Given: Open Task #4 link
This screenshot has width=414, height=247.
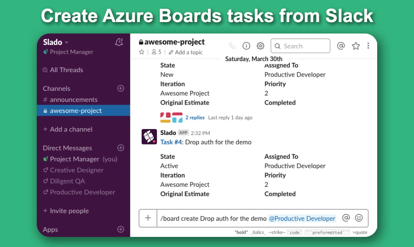Looking at the screenshot, I should (171, 142).
